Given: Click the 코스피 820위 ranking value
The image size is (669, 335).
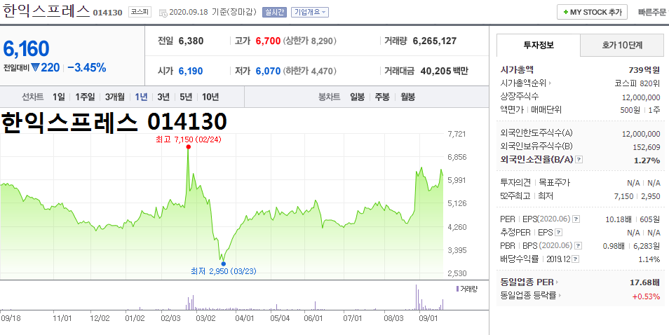Looking at the screenshot, I should tap(637, 83).
